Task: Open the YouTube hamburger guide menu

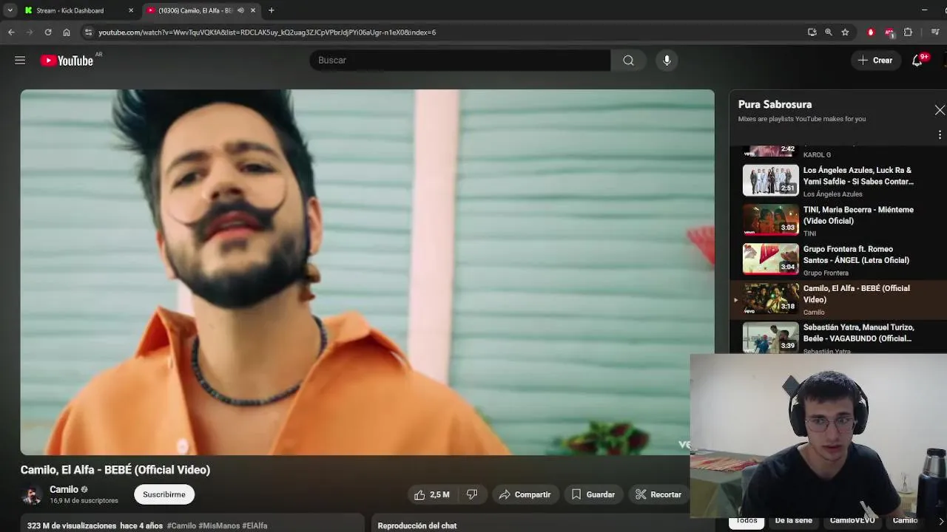Action: click(x=20, y=61)
